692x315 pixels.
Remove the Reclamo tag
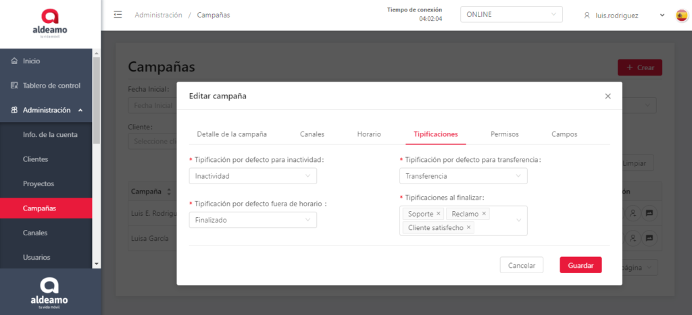pyautogui.click(x=484, y=214)
